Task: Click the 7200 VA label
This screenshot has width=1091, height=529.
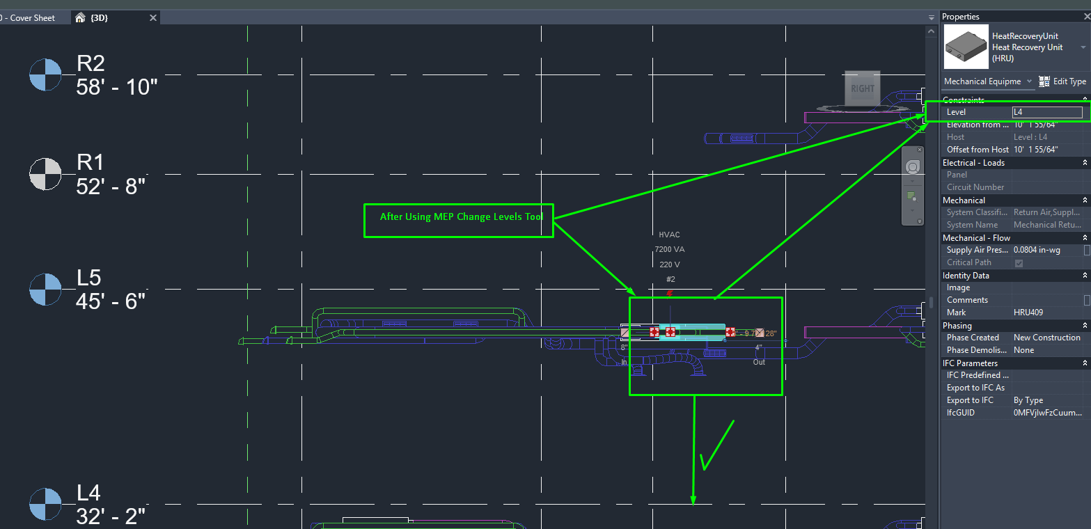Action: (670, 249)
